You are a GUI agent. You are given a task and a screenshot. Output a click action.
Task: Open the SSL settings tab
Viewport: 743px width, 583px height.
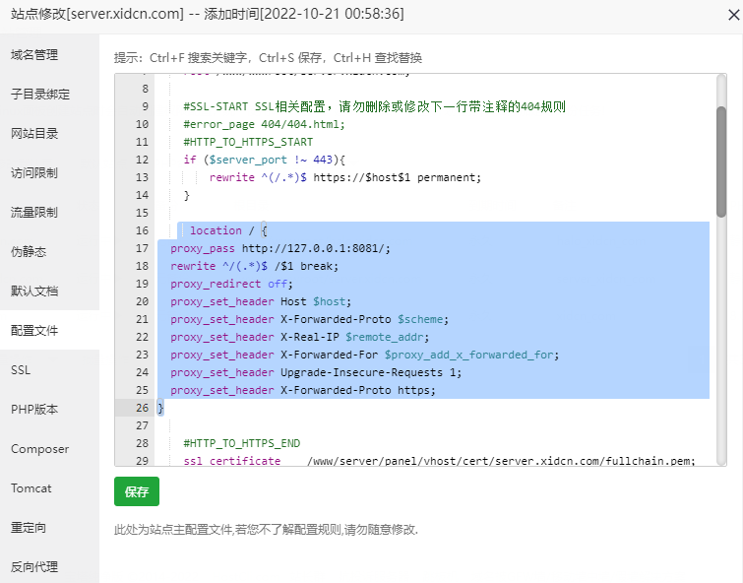(21, 370)
